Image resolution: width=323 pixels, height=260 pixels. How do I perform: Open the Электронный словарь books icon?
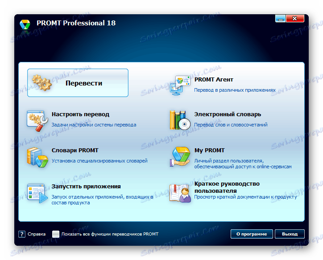pos(180,120)
